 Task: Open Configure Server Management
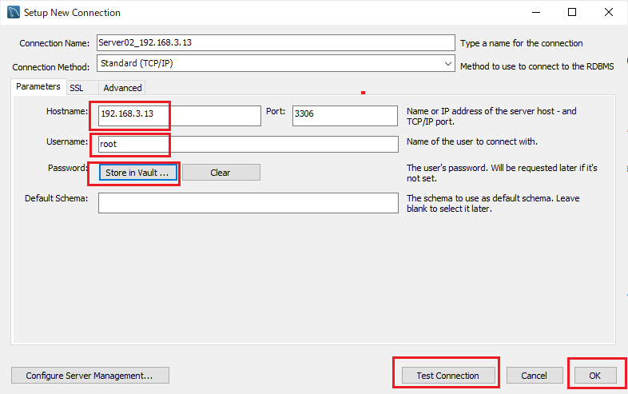[x=90, y=376]
